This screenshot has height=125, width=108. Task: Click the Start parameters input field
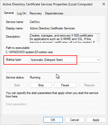68,104
